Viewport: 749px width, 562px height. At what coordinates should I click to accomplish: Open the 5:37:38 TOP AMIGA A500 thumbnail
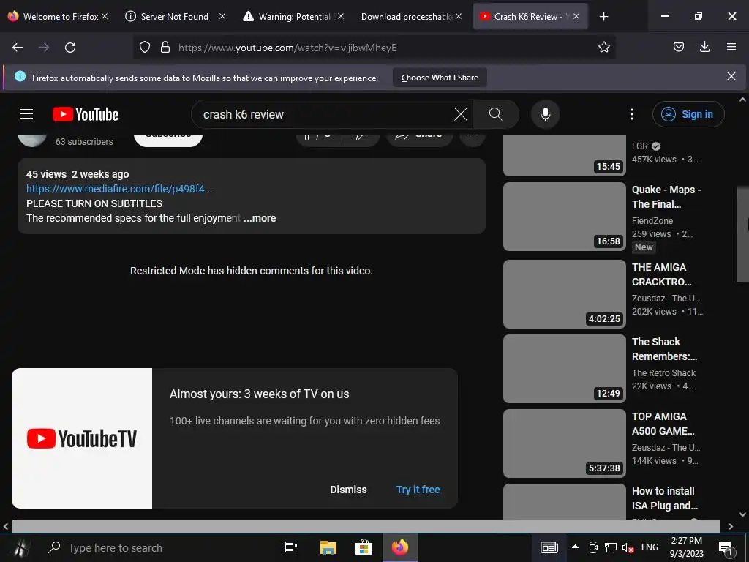pyautogui.click(x=565, y=443)
